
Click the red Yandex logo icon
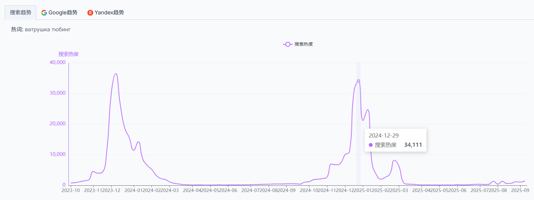click(90, 13)
